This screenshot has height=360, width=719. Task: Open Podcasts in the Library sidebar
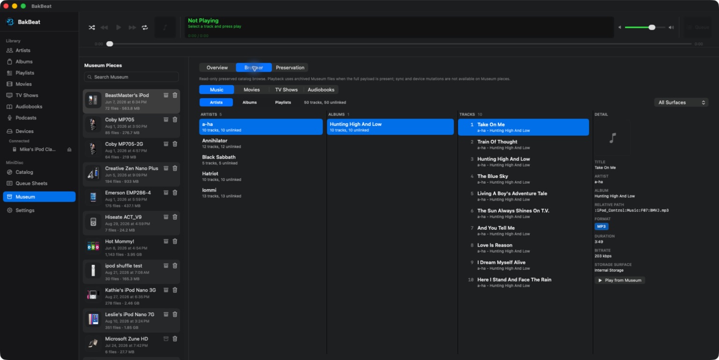[39, 118]
